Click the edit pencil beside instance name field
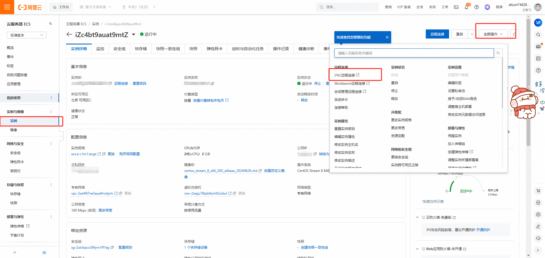This screenshot has height=258, width=545. [x=213, y=83]
